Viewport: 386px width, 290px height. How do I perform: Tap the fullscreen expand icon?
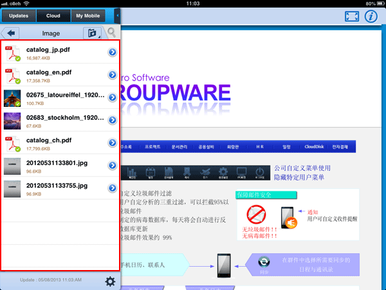click(351, 16)
